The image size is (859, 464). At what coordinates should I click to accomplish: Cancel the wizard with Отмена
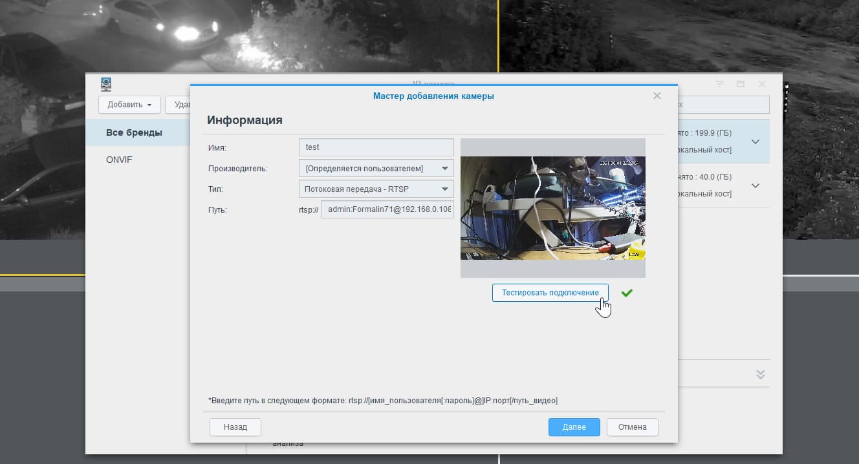point(633,427)
